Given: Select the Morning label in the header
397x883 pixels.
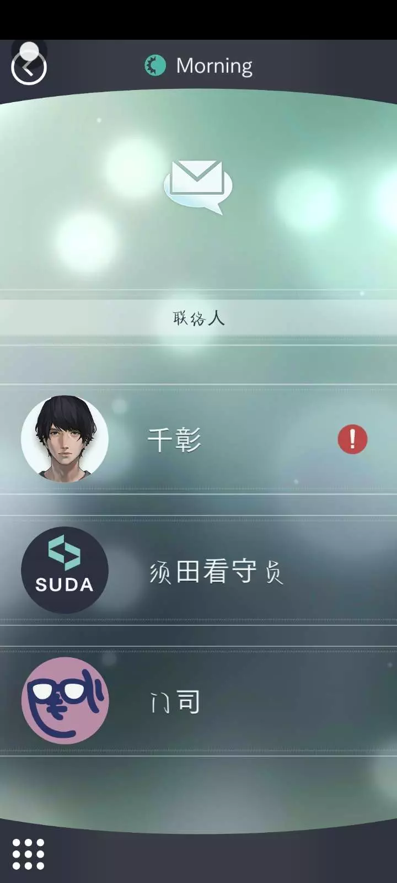Looking at the screenshot, I should [214, 66].
